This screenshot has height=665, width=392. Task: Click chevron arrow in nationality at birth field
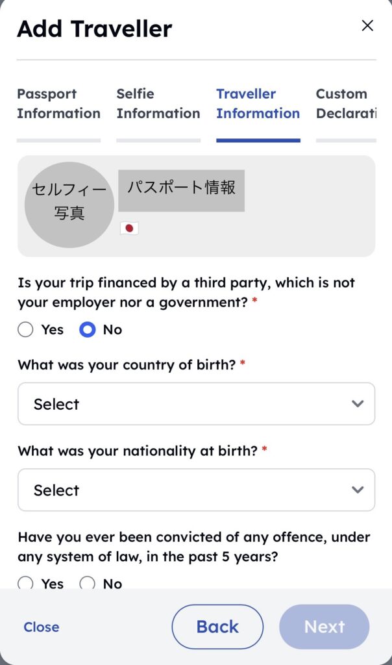click(x=357, y=490)
